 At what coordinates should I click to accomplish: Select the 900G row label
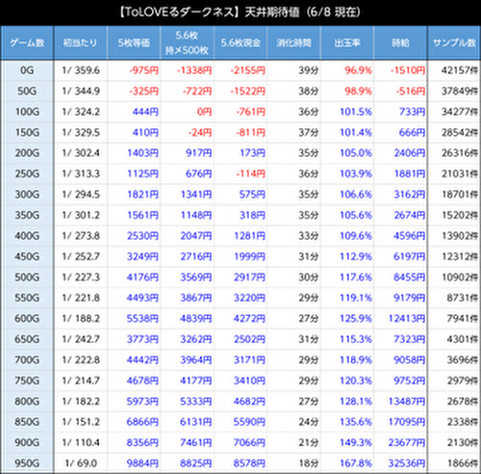pos(27,442)
